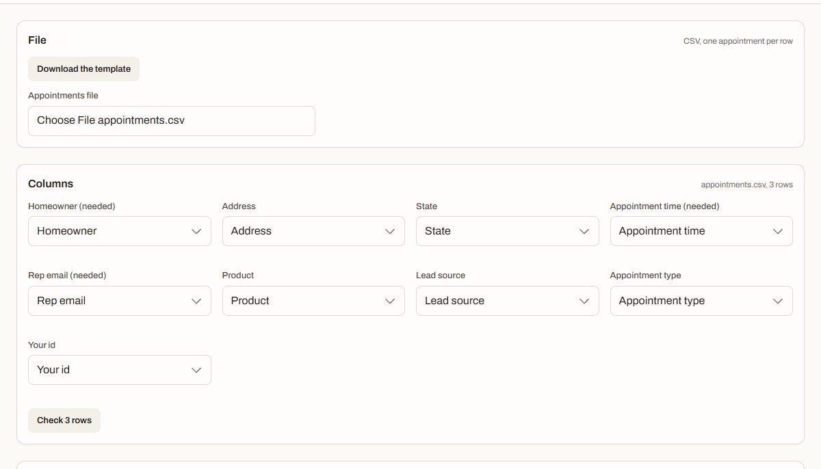Image resolution: width=821 pixels, height=469 pixels.
Task: Click the 'Appointment time (needed)' field label
Action: tap(665, 206)
